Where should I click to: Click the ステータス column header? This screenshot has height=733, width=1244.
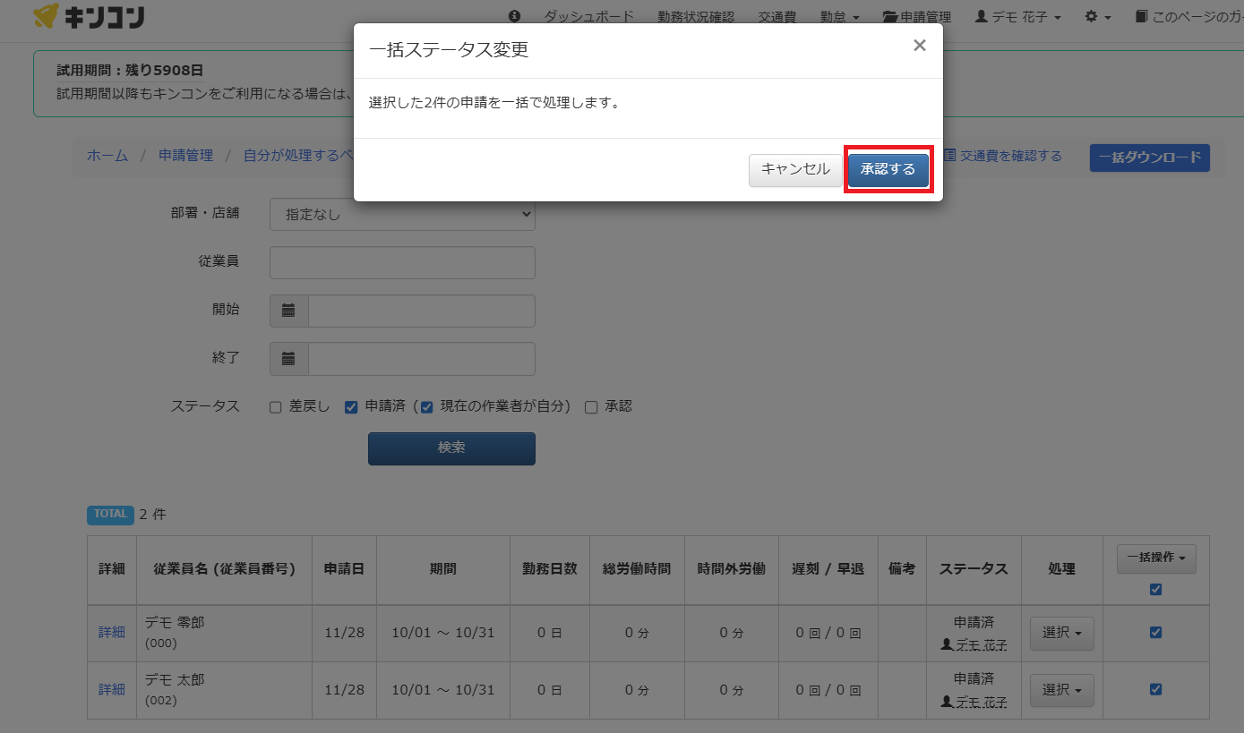click(974, 569)
